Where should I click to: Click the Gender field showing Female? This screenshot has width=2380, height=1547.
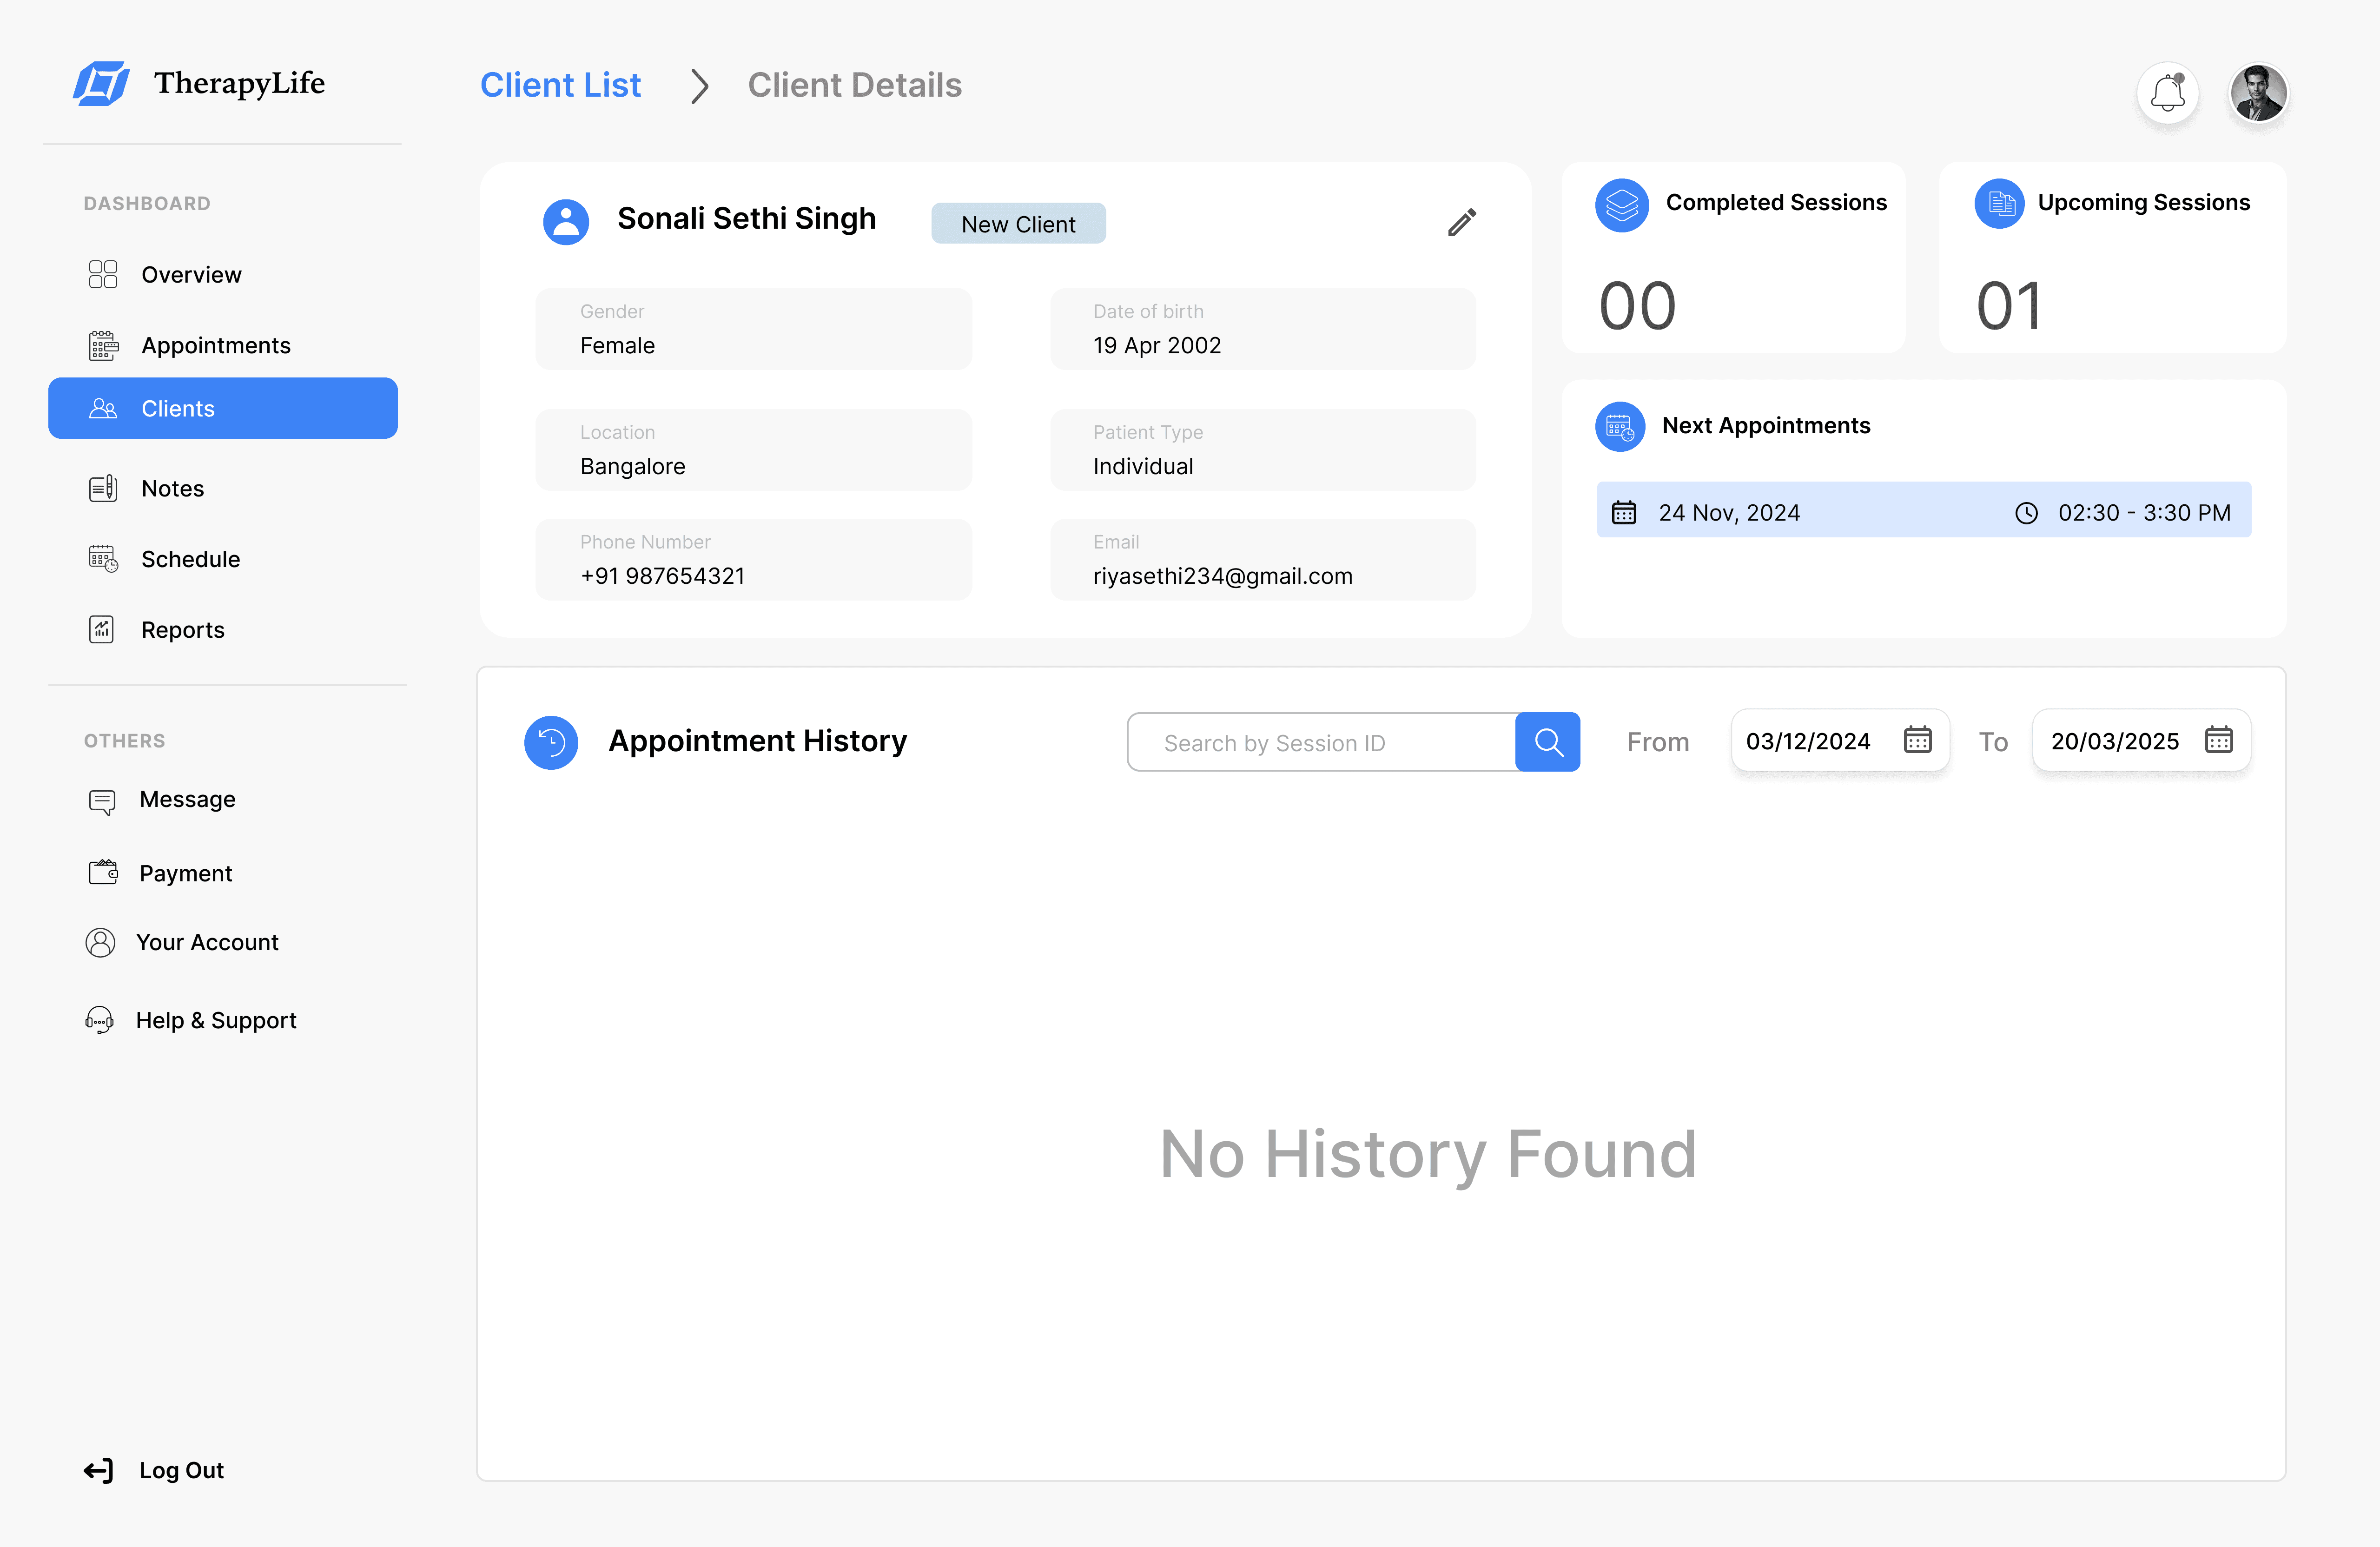pos(754,329)
